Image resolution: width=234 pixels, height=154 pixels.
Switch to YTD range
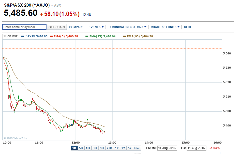(109, 148)
